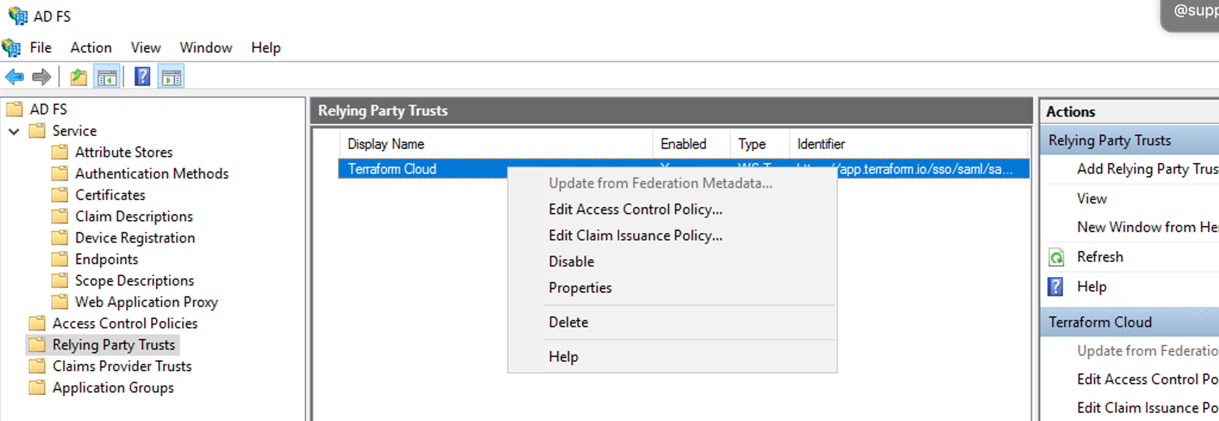Viewport: 1219px width, 421px height.
Task: Toggle the Show/Hide Console Tree icon
Action: [x=107, y=77]
